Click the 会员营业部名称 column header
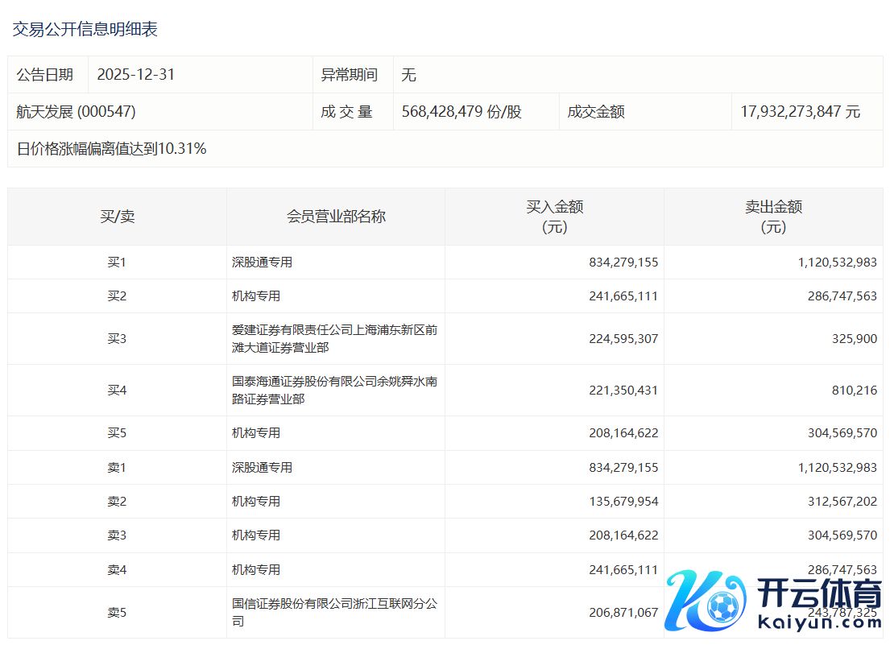Viewport: 894px width, 649px height. 336,217
